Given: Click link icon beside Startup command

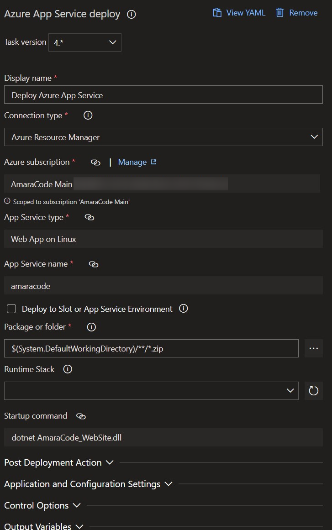Looking at the screenshot, I should point(81,416).
